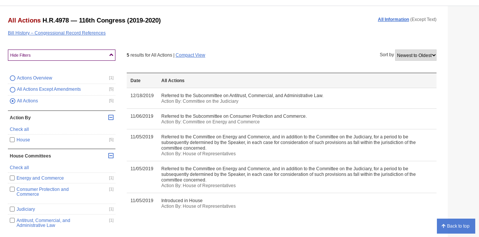Open the Sort by dropdown
The height and width of the screenshot is (237, 479).
[x=415, y=55]
